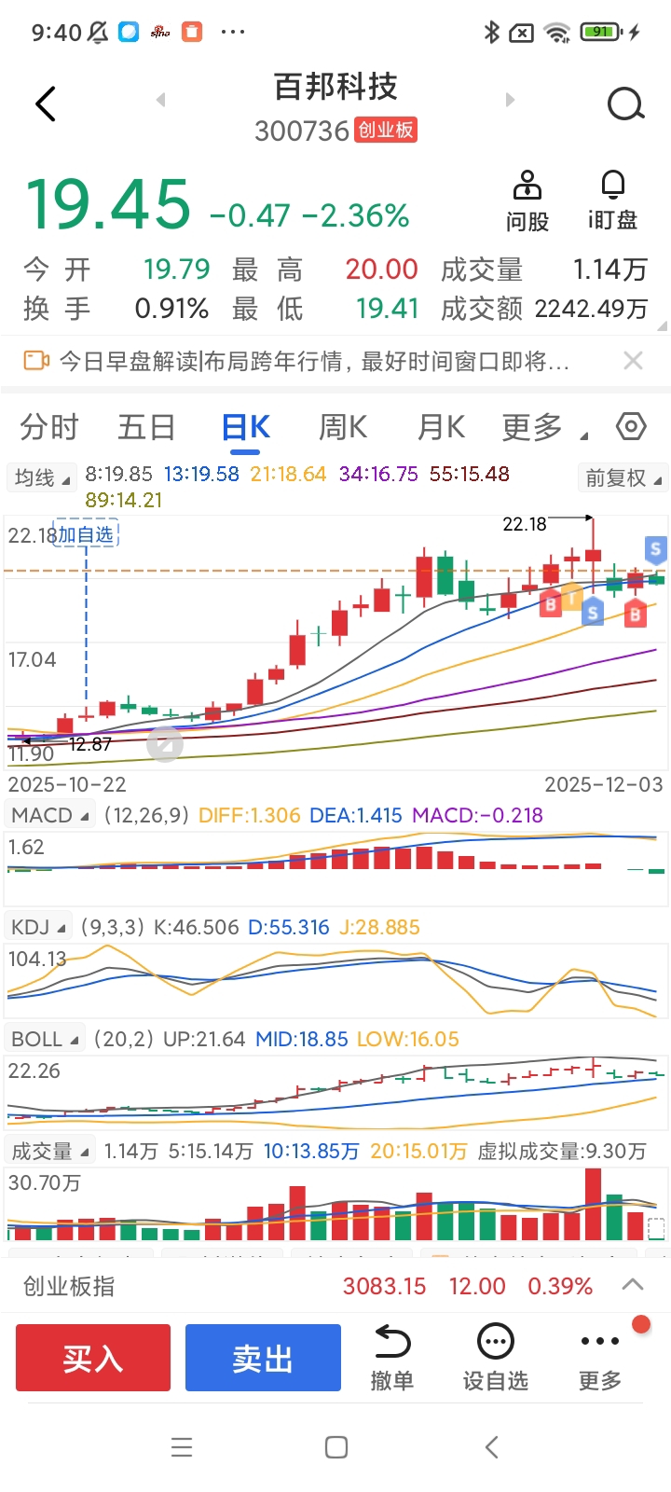Open the 前复权 adjustment dropdown
This screenshot has height=1492, width=671.
[x=623, y=477]
